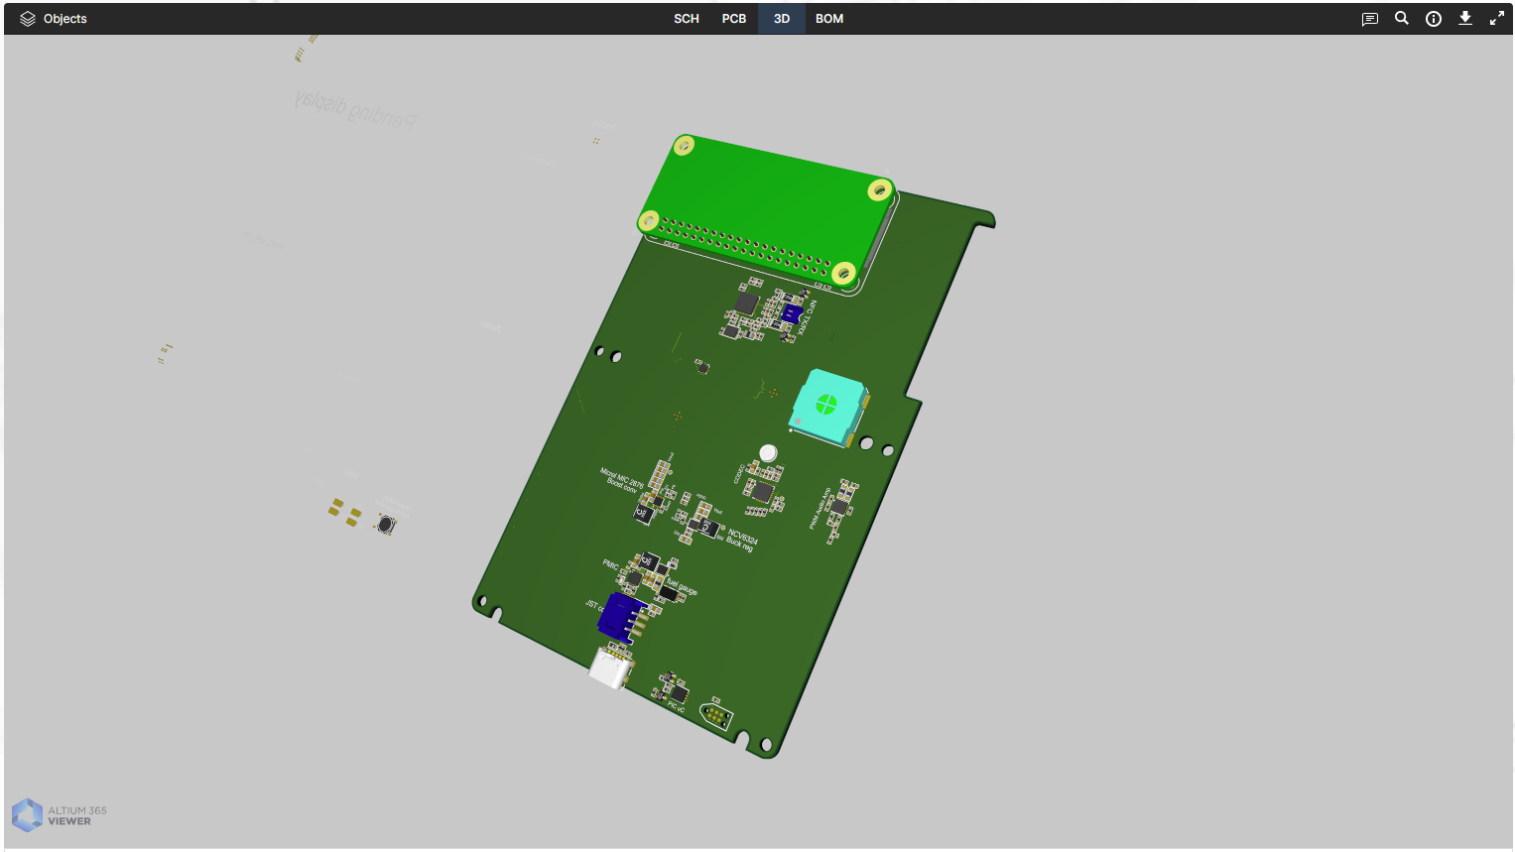
Task: Switch to the PCB view tab
Action: (733, 19)
